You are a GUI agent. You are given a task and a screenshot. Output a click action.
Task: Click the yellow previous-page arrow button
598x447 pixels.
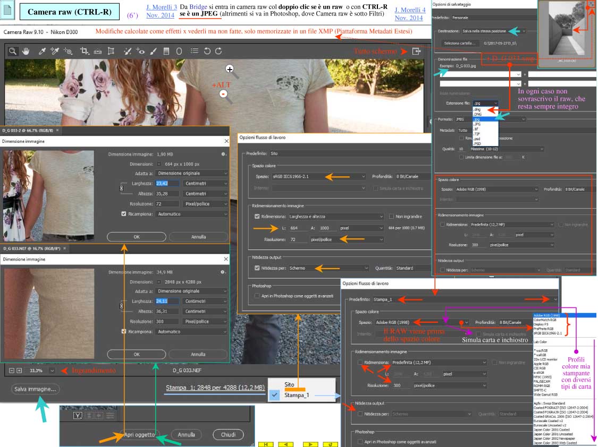point(285,444)
